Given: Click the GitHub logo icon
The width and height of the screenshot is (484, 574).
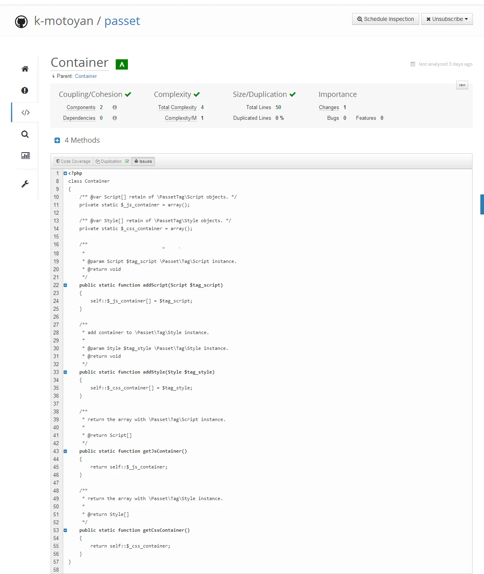Looking at the screenshot, I should pos(21,21).
